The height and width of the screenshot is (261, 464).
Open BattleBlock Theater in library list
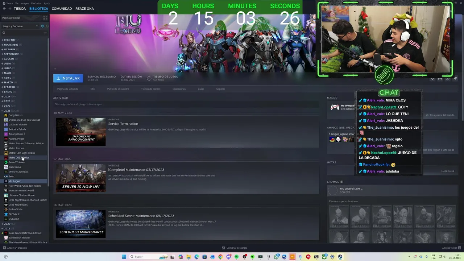click(20, 238)
